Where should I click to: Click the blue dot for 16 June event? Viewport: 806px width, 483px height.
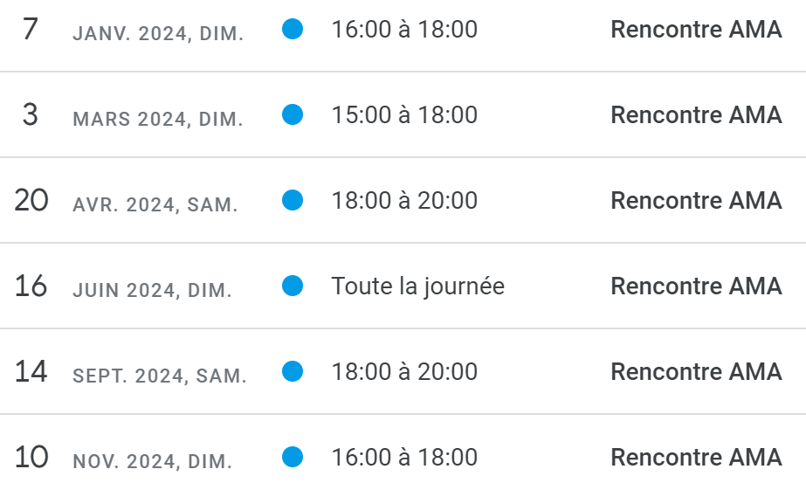293,286
